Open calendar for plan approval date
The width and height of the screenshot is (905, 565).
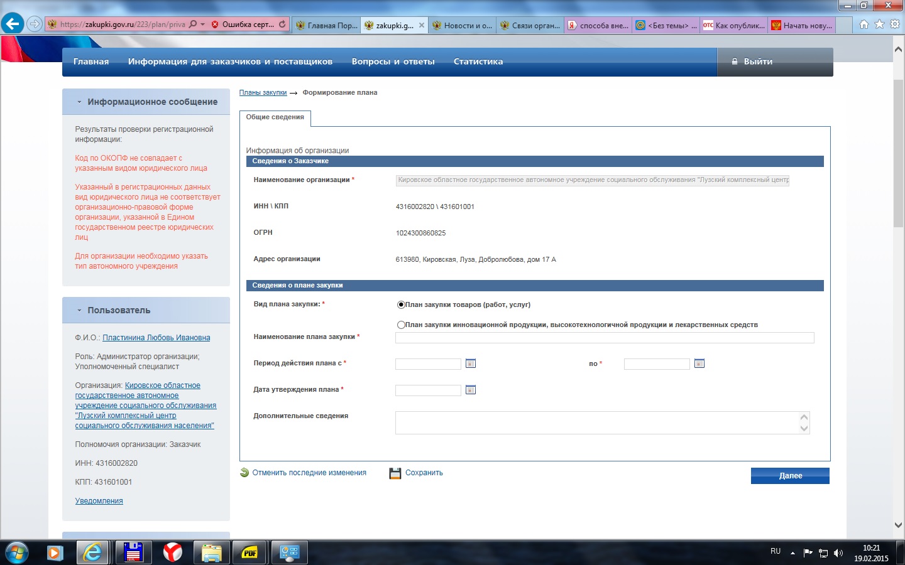[470, 390]
